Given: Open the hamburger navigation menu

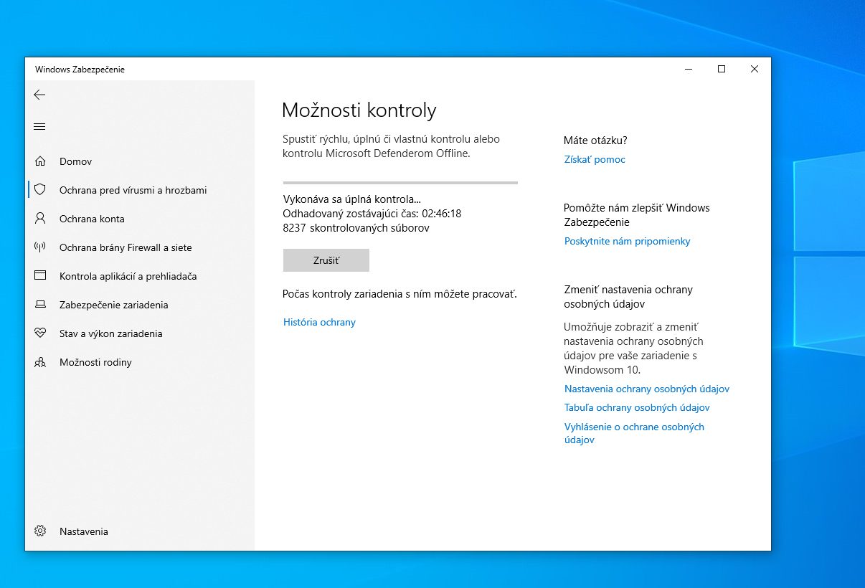Looking at the screenshot, I should coord(39,127).
